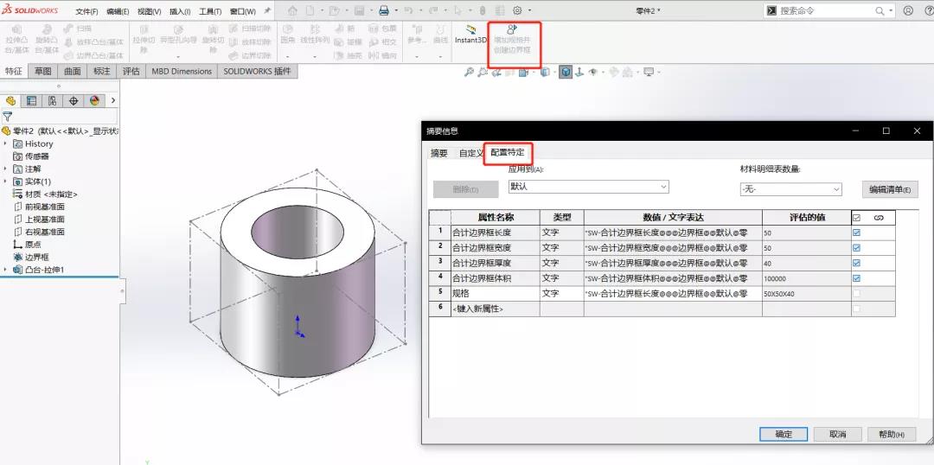Open the DisplayManager color sphere icon
Screen dimensions: 934x465
94,100
